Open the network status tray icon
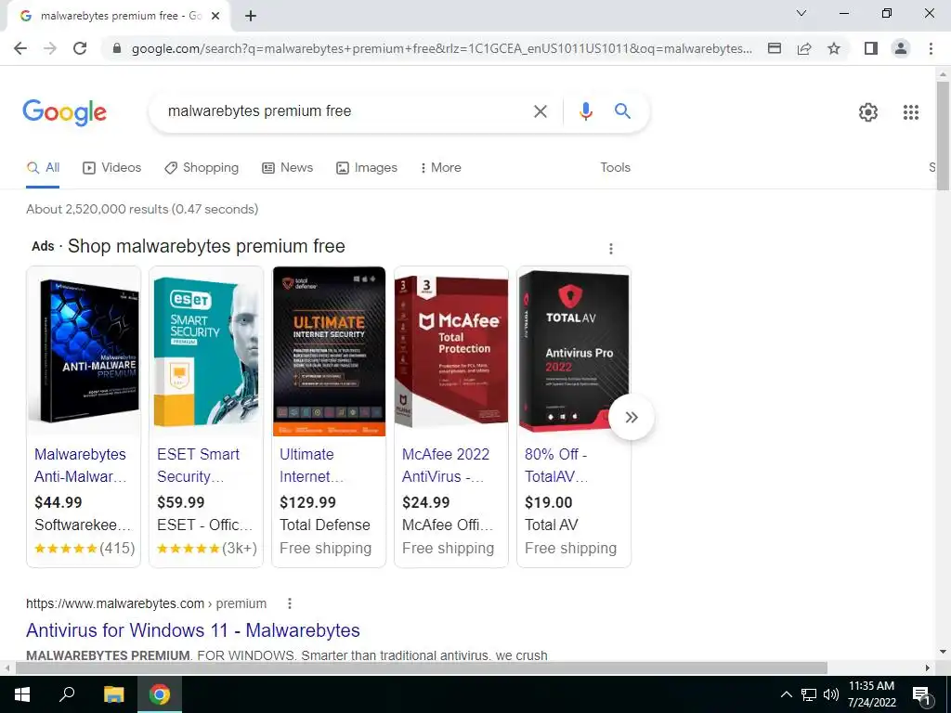Viewport: 951px width, 713px height. click(809, 694)
